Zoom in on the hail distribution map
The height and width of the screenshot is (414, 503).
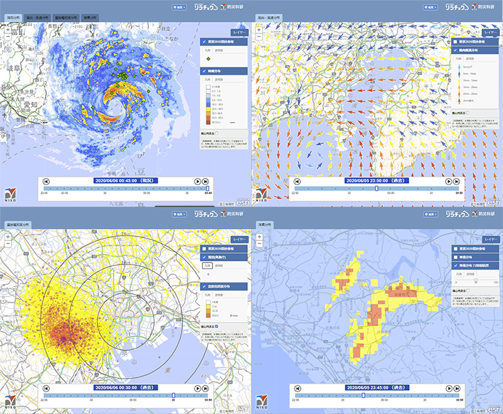(x=258, y=237)
